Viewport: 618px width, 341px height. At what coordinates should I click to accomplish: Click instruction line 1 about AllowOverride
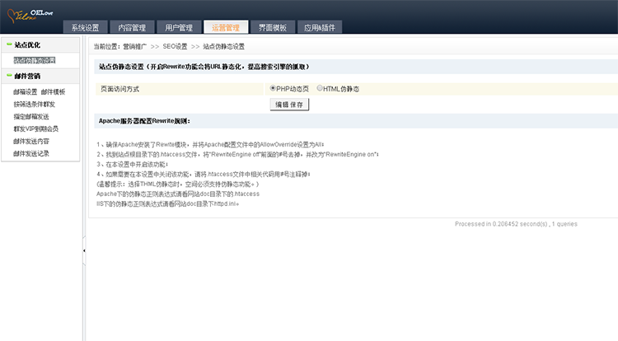(210, 144)
